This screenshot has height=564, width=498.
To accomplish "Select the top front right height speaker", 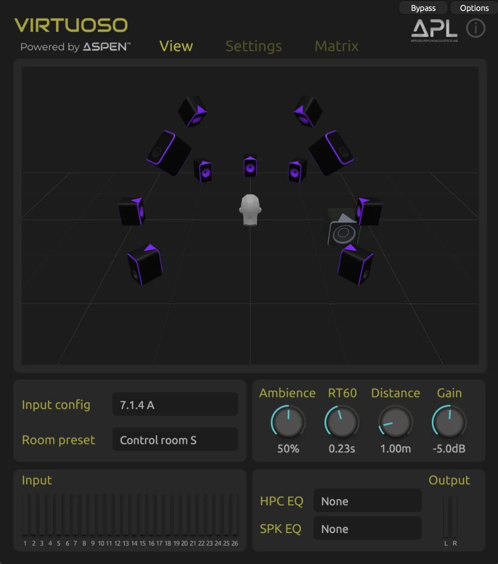I will (x=307, y=111).
